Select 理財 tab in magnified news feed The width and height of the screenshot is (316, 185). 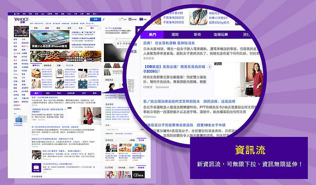pos(175,35)
